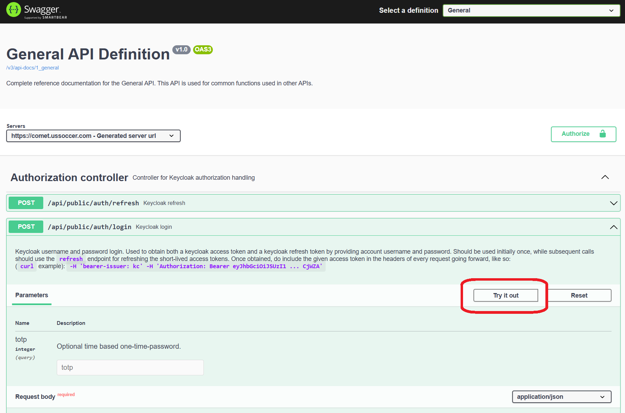
Task: Click the /api/public/auth/login path text
Action: 90,227
